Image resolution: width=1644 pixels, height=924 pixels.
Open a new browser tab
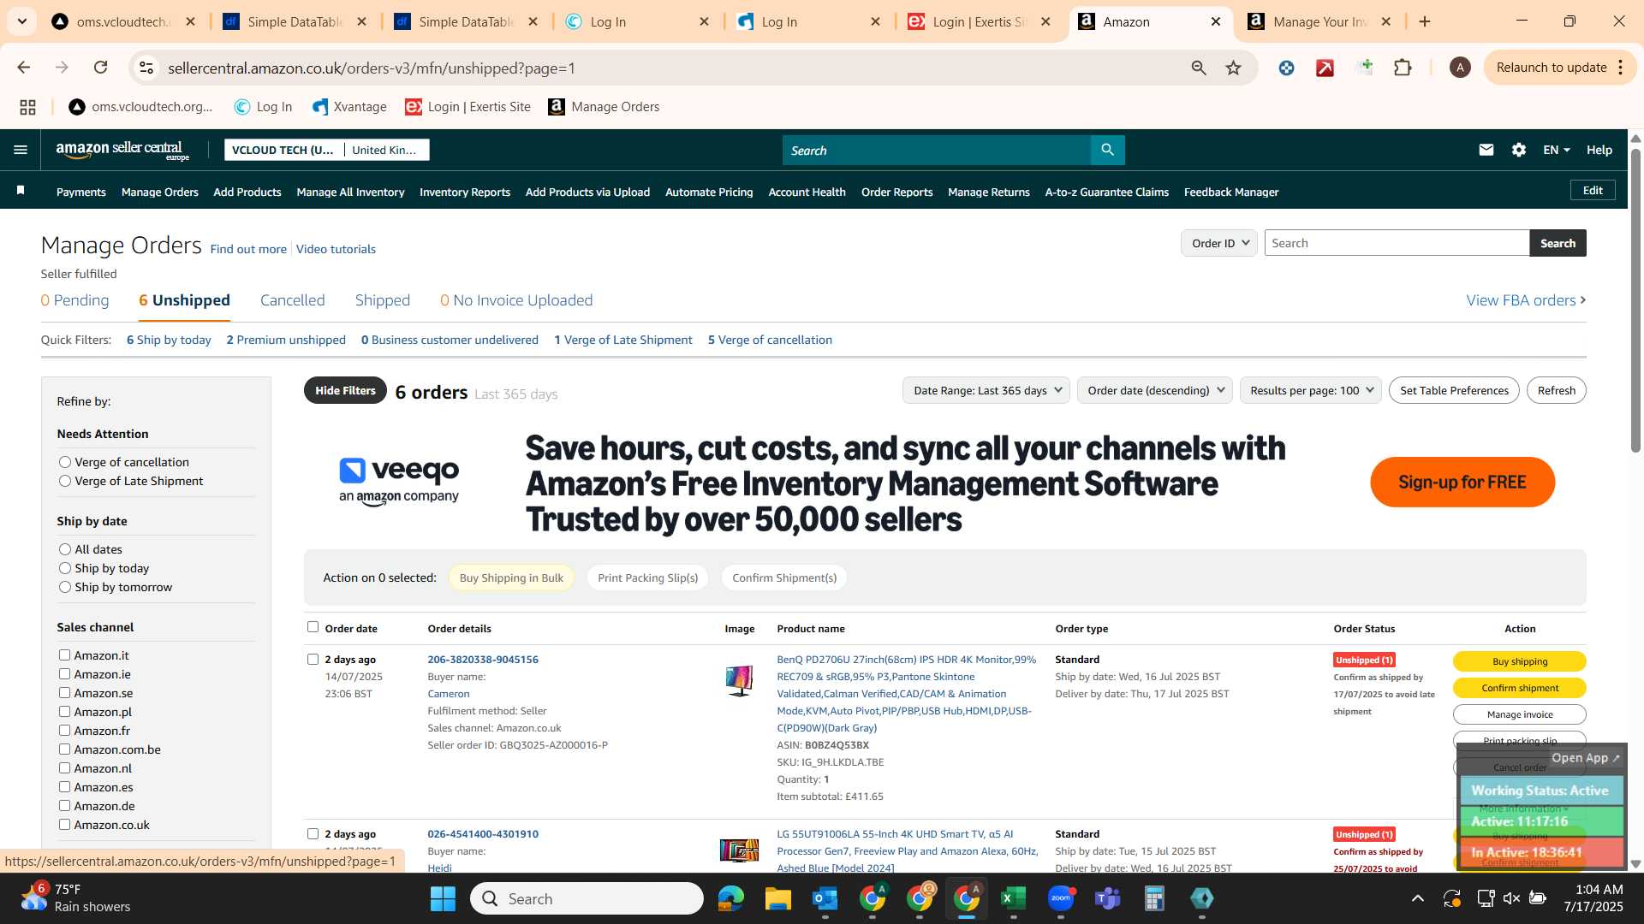(x=1425, y=21)
